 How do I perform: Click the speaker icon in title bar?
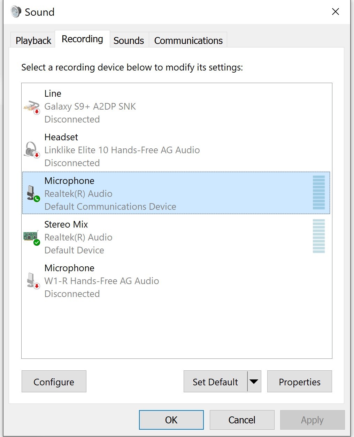(16, 12)
